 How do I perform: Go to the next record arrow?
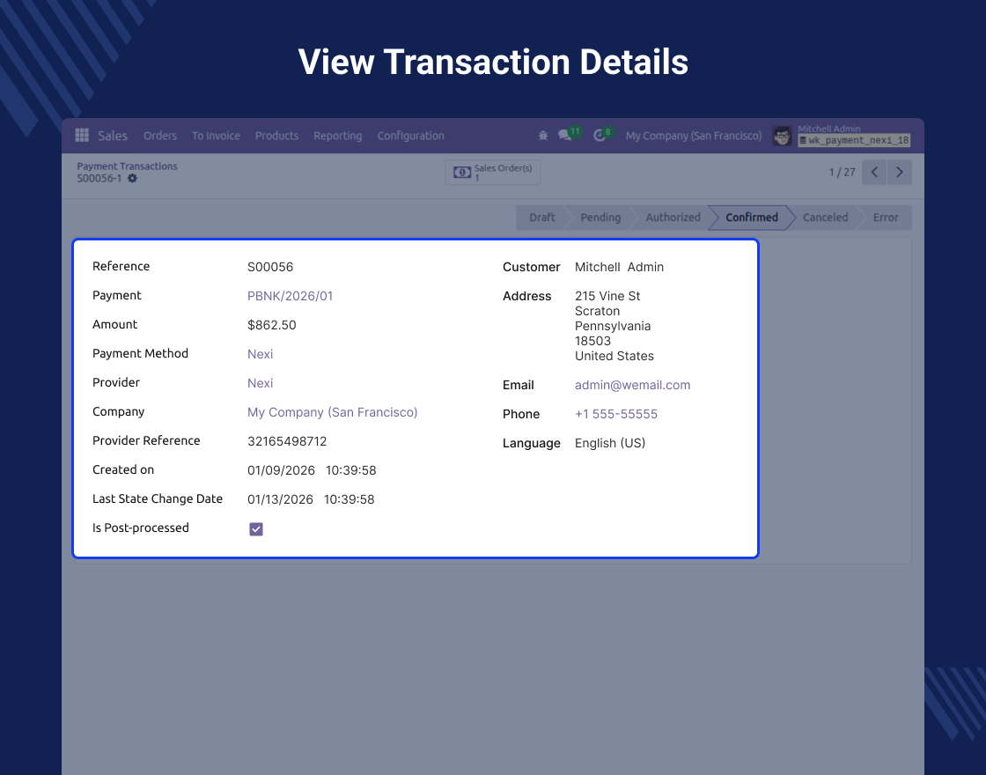point(899,173)
